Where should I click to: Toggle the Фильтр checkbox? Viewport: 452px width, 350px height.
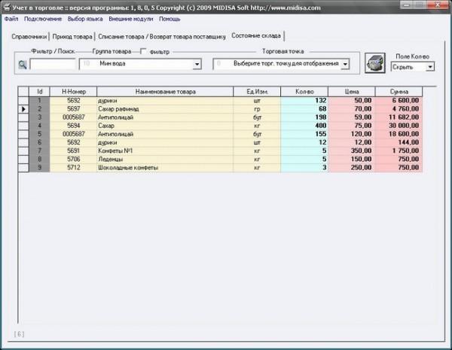145,52
